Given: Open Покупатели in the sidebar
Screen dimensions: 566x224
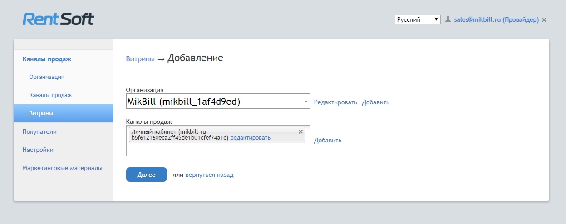Looking at the screenshot, I should pyautogui.click(x=39, y=131).
